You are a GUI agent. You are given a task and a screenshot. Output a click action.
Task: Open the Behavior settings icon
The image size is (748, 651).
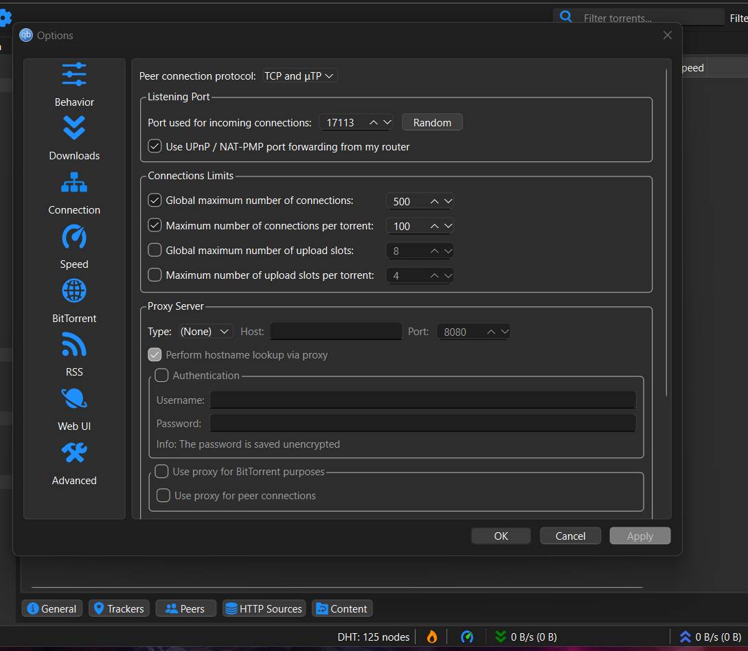[74, 75]
